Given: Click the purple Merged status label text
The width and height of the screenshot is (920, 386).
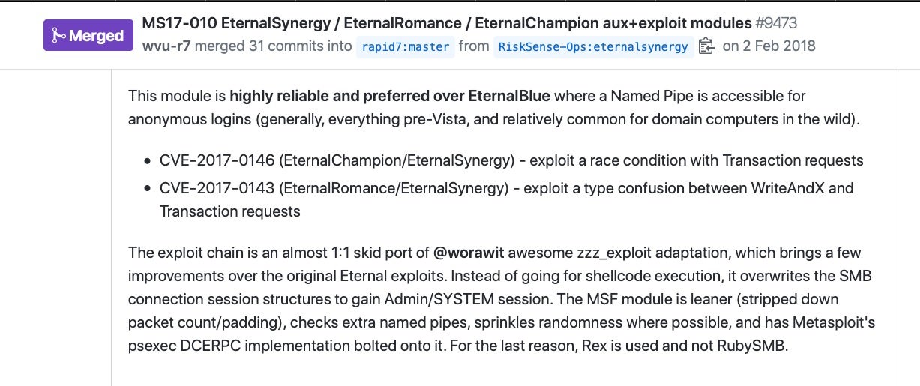Looking at the screenshot, I should (96, 36).
